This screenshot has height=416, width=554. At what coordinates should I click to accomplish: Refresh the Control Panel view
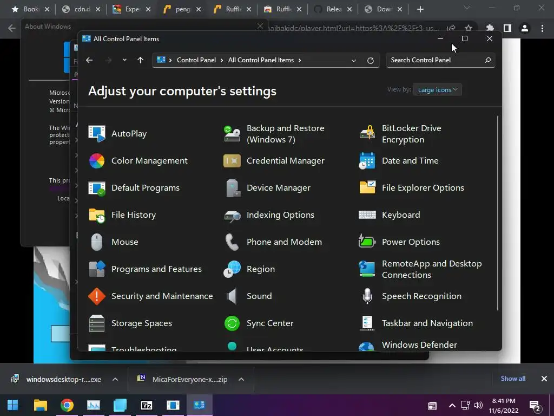click(370, 61)
